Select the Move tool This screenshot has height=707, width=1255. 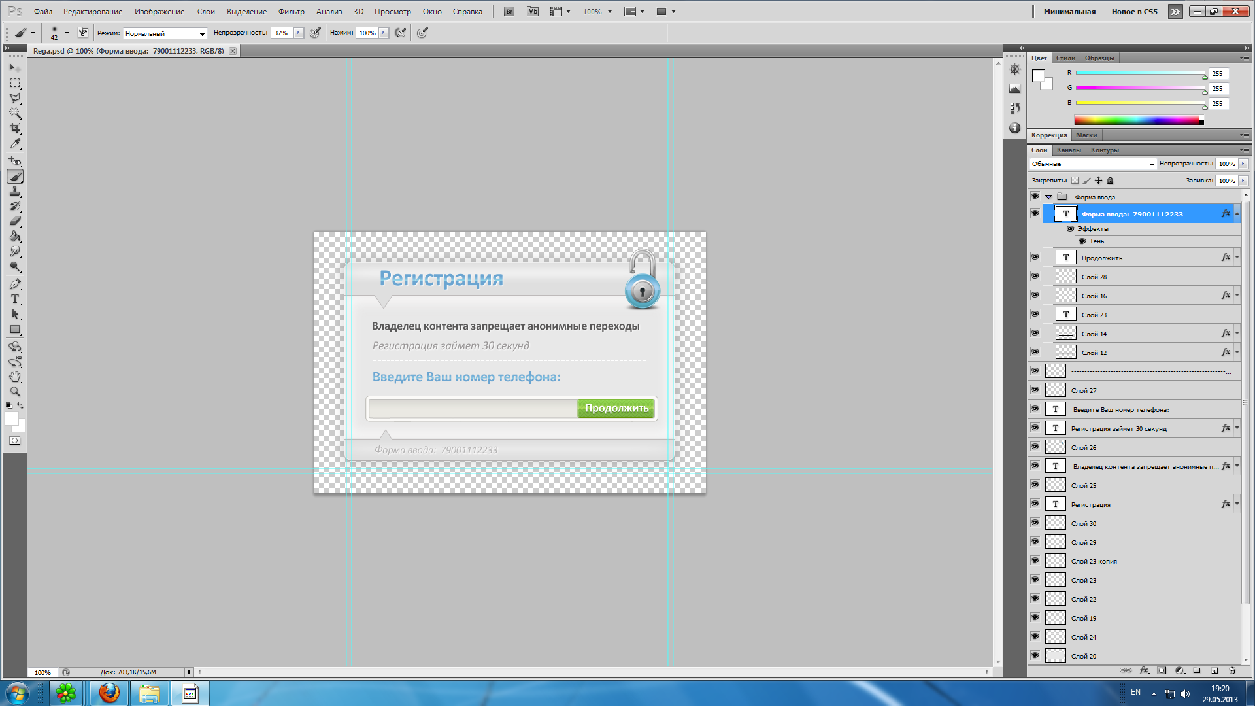coord(15,68)
